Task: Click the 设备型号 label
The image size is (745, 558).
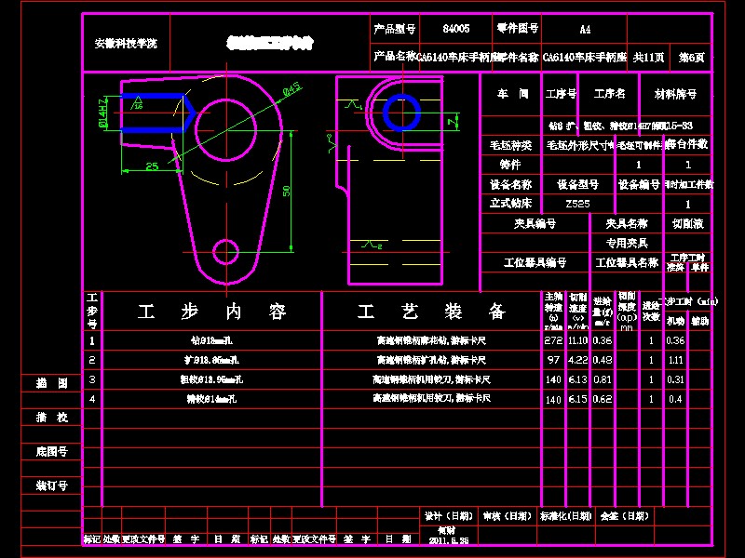Action: [x=577, y=184]
